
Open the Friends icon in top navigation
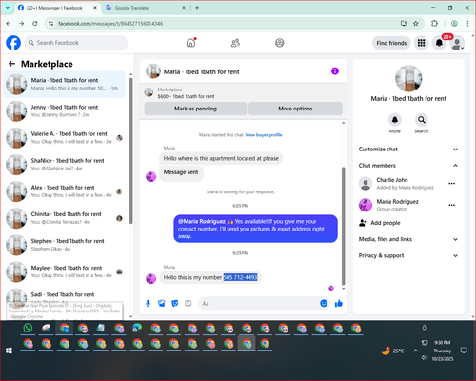(235, 43)
